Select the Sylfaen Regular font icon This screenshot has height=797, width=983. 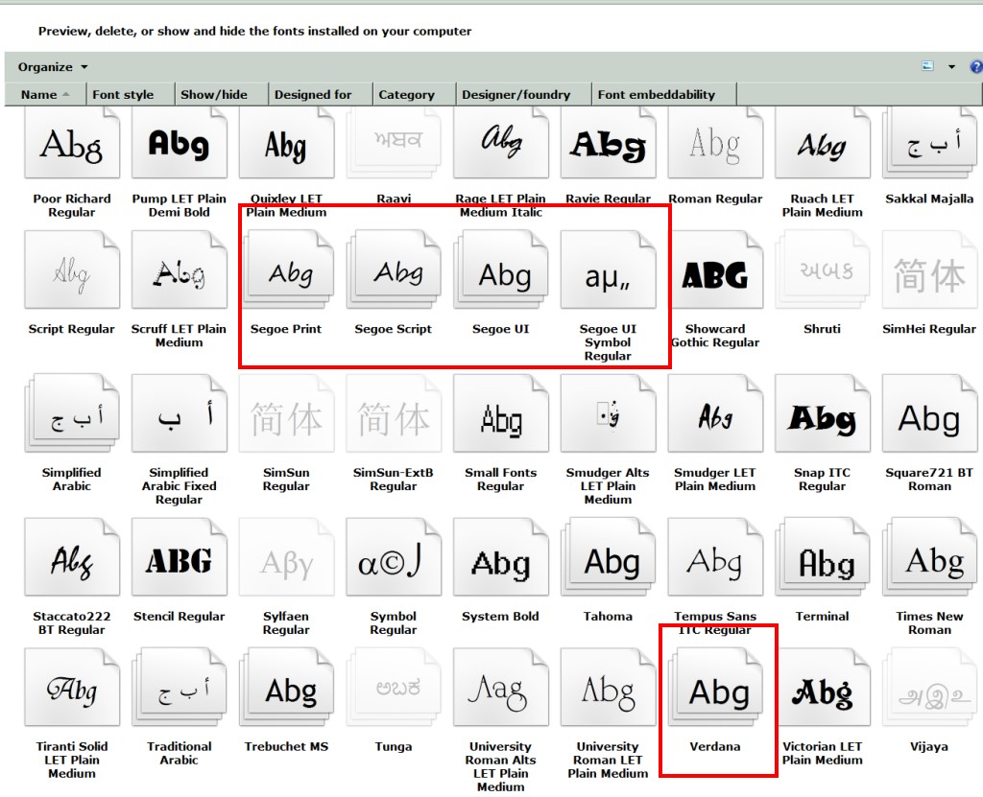(x=286, y=557)
